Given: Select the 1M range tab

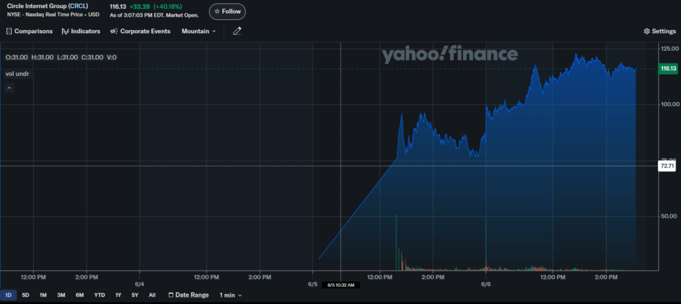Looking at the screenshot, I should pos(43,295).
